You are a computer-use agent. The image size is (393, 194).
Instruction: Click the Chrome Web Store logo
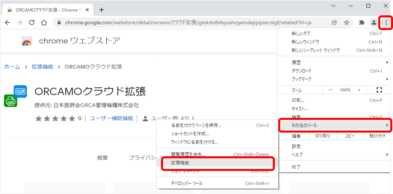click(27, 41)
